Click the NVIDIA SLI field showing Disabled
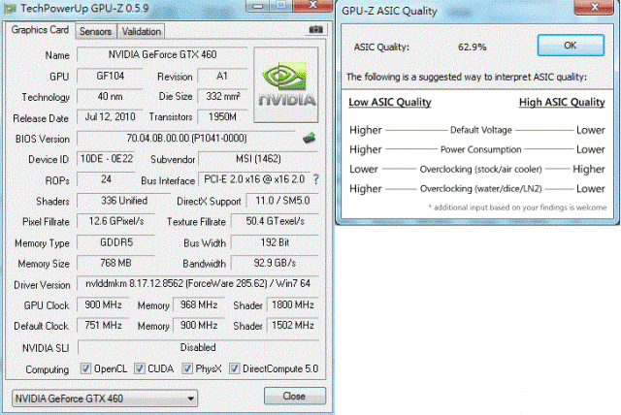This screenshot has width=621, height=415. coord(198,348)
